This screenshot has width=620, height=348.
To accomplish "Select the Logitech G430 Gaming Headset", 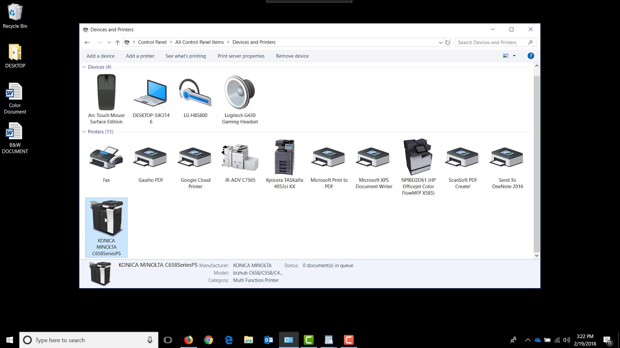I will [x=240, y=99].
